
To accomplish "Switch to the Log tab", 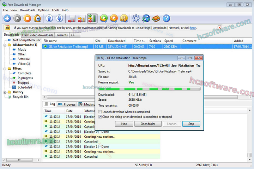I will coord(50,104).
